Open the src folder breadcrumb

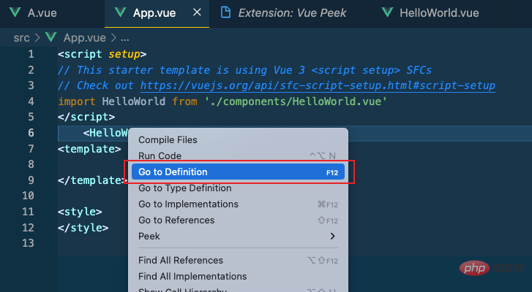pos(22,36)
